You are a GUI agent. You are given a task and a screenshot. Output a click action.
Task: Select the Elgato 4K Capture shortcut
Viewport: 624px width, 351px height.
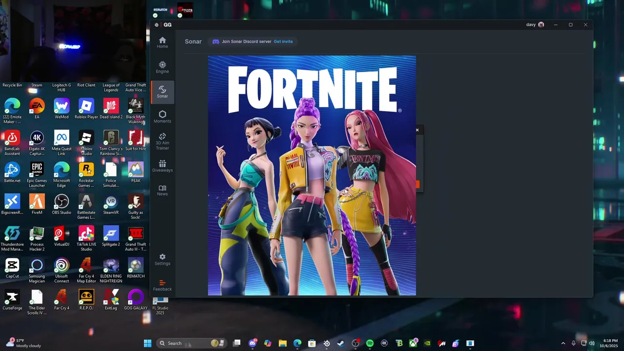pyautogui.click(x=37, y=143)
